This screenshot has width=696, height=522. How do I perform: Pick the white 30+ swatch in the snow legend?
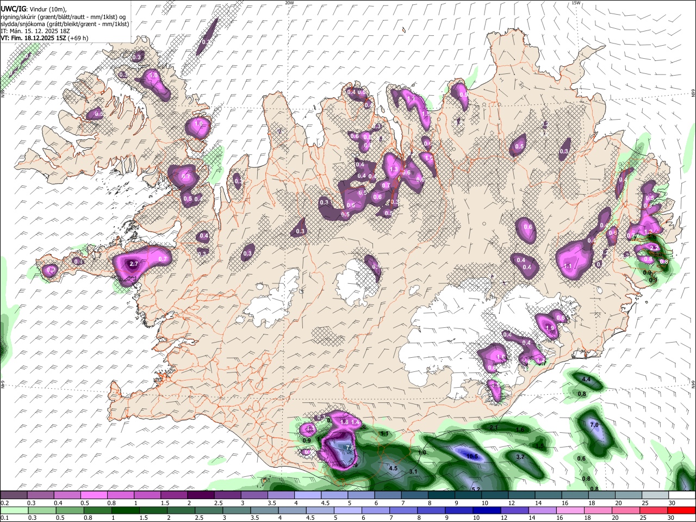click(x=682, y=495)
